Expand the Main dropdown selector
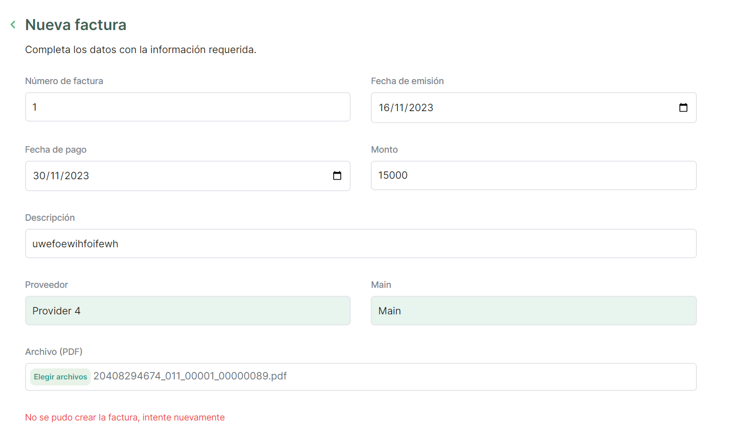 click(x=533, y=311)
